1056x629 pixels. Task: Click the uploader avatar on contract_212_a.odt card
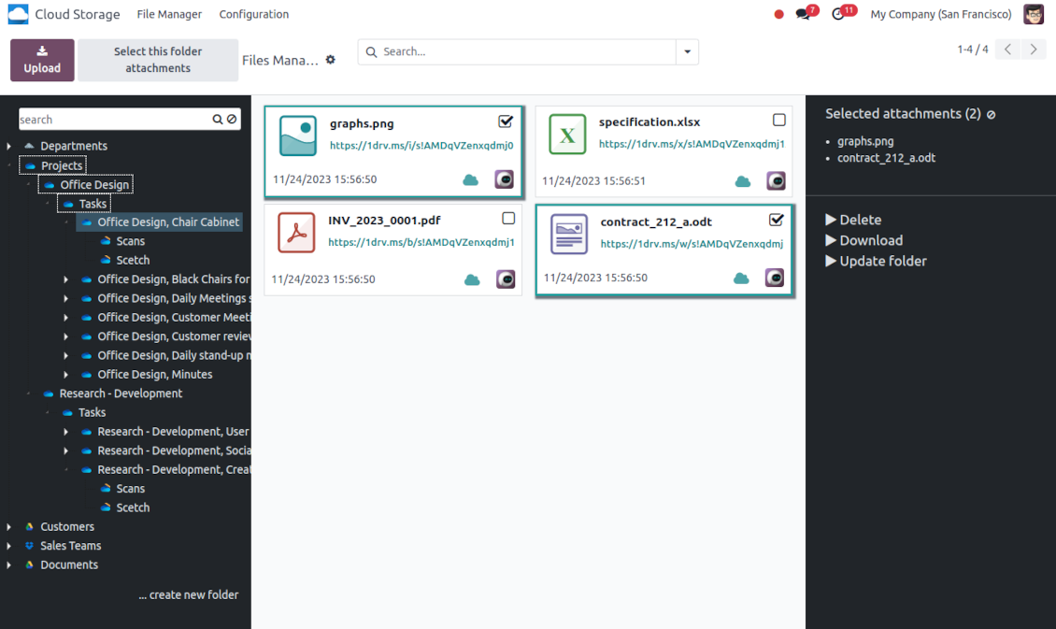(775, 278)
